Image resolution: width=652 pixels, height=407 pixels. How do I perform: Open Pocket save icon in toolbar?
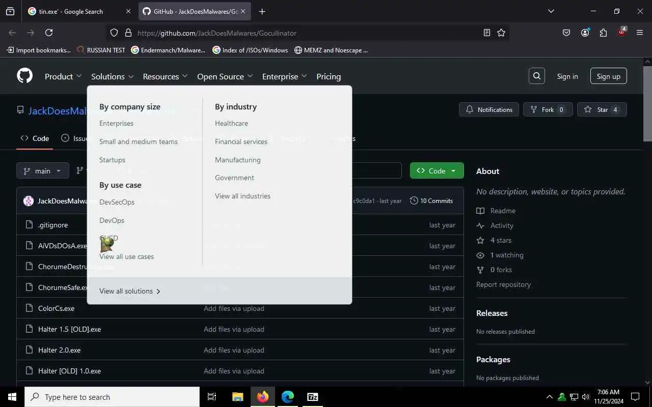pos(566,33)
